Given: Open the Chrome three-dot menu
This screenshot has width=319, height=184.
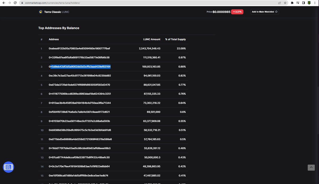Looking at the screenshot, I should (x=315, y=3).
